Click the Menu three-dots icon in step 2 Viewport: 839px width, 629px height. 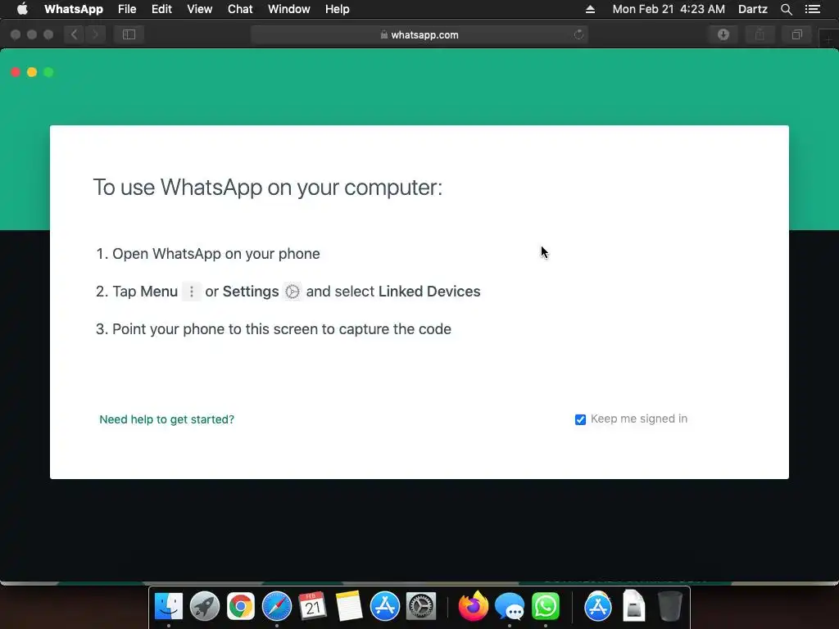[x=192, y=292]
